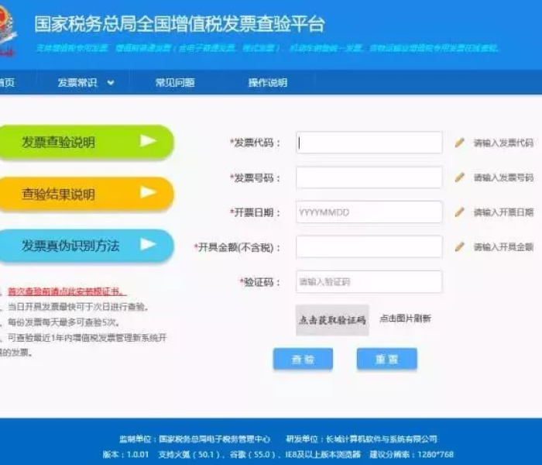Screen dimensions: 542x465
Task: Click pencil icon beside 请输入发票代码
Action: [459, 142]
